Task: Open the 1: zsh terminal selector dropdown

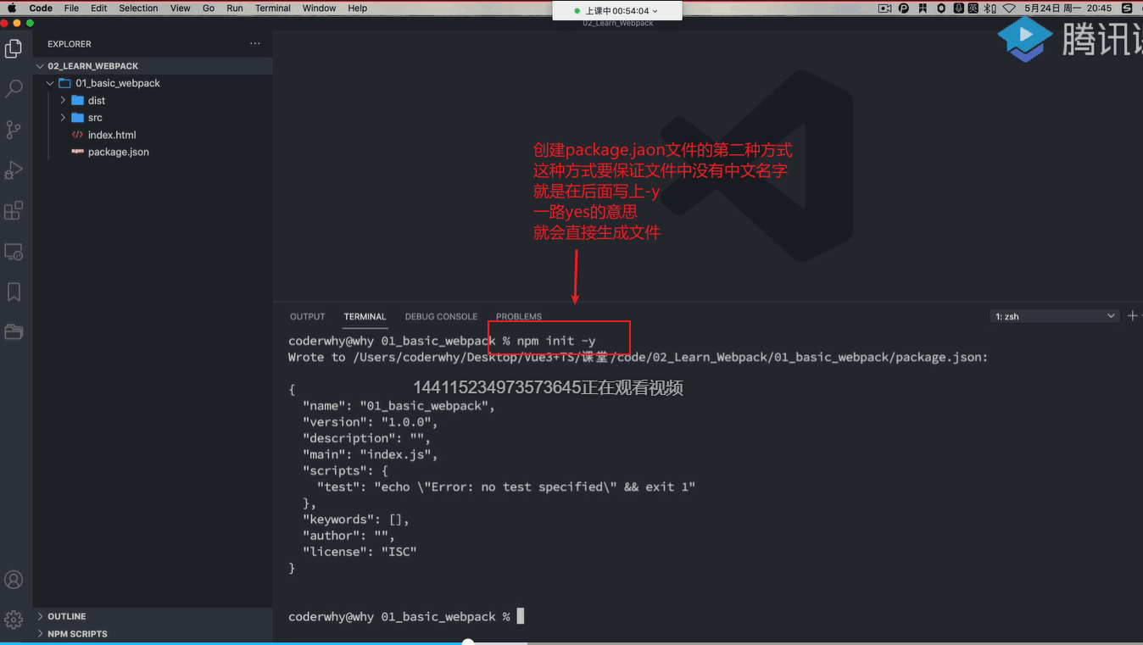Action: (x=1055, y=316)
